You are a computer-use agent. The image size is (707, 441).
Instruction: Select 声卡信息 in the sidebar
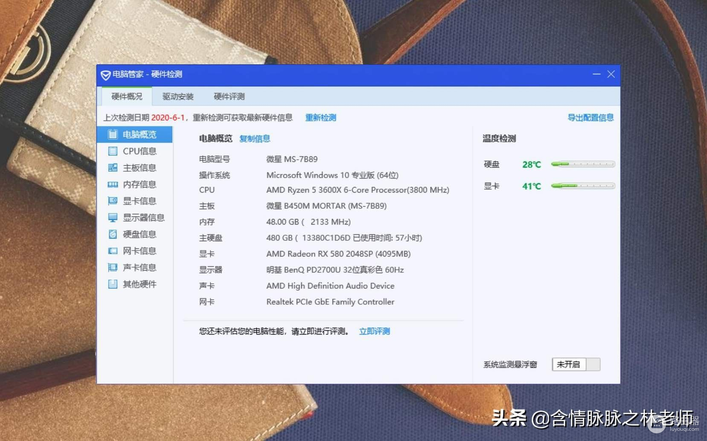coord(135,268)
